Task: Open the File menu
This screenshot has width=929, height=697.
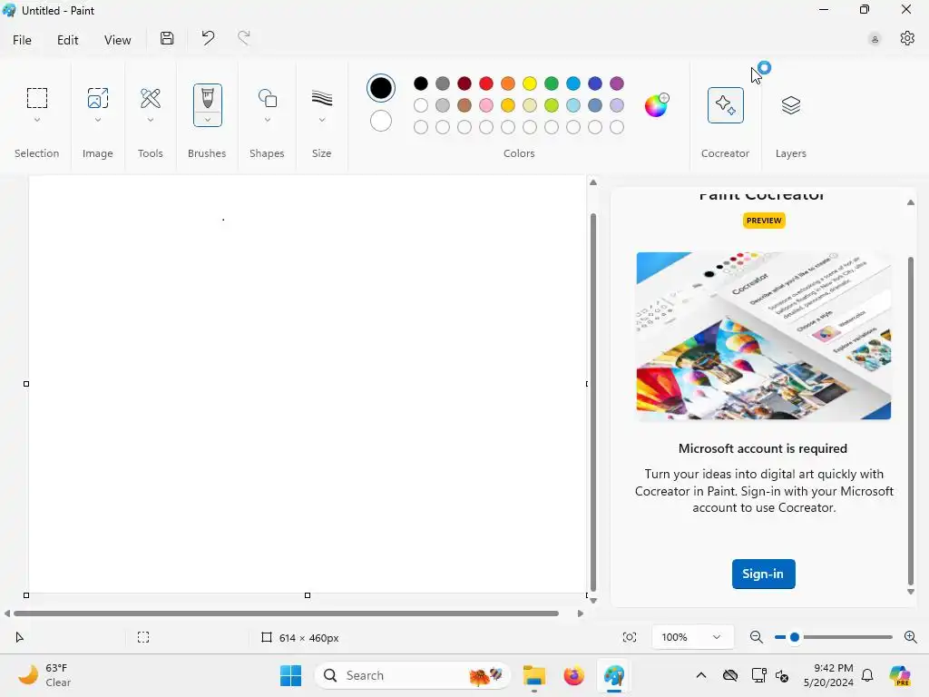Action: [22, 40]
